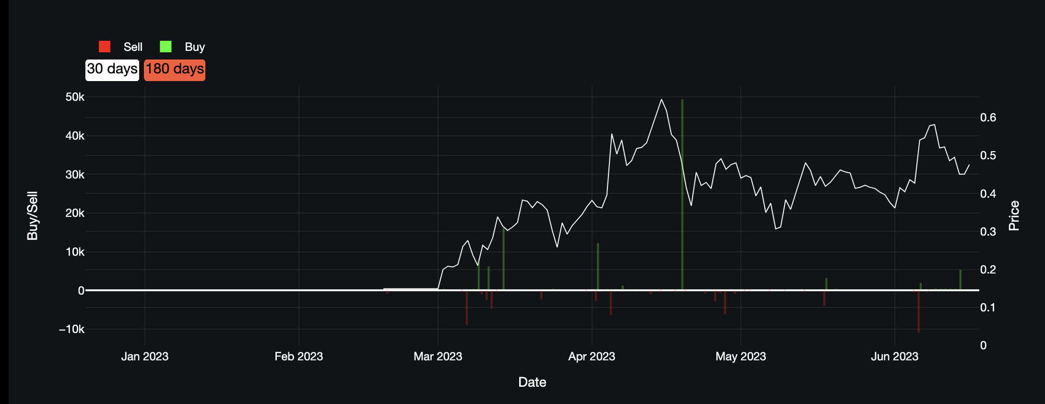Click the 20k tick on Buy/Sell axis
Viewport: 1045px width, 404px height.
(75, 213)
